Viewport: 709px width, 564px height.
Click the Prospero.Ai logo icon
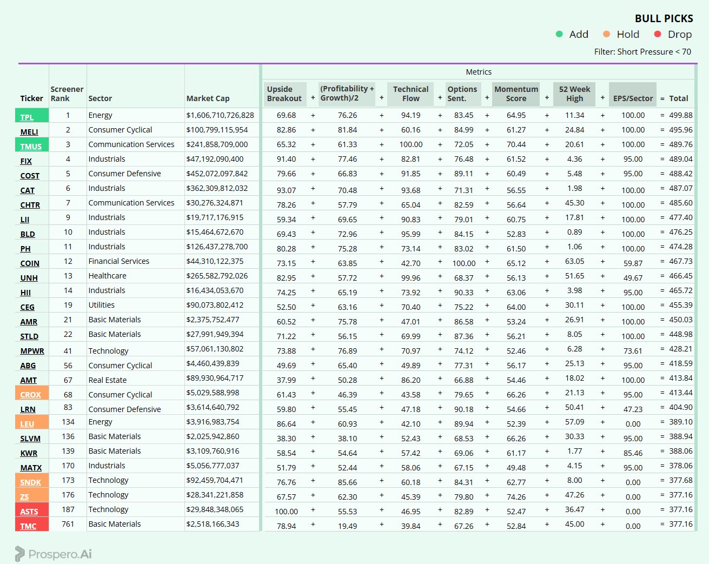pyautogui.click(x=20, y=554)
